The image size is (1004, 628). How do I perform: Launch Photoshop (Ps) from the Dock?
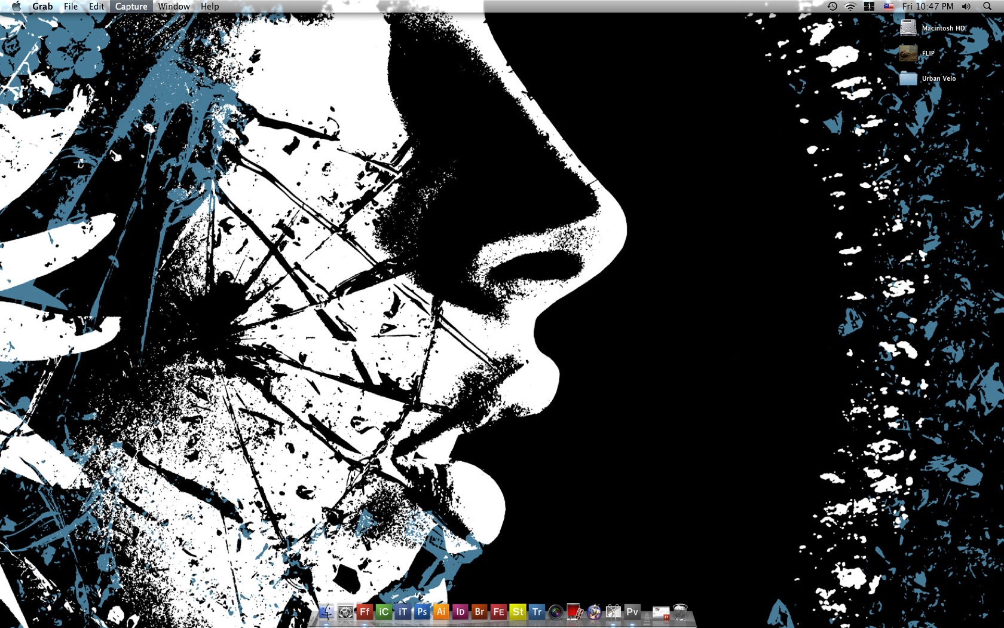tap(422, 611)
